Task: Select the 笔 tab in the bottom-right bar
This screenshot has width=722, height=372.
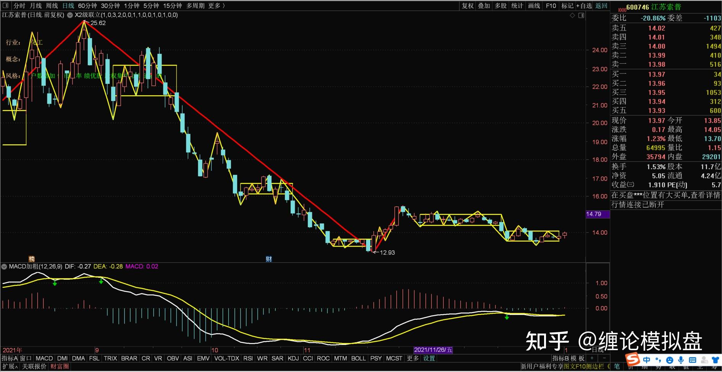Action: (x=617, y=367)
